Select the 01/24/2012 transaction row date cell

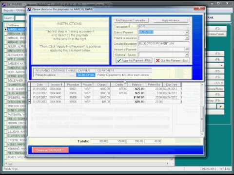pos(40,97)
